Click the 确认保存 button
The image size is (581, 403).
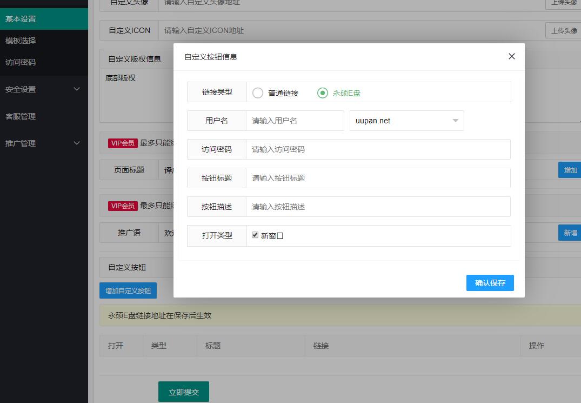click(490, 283)
